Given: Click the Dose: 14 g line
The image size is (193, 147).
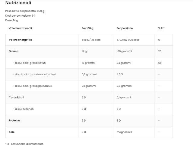Looking at the screenshot, I should coord(12,20).
